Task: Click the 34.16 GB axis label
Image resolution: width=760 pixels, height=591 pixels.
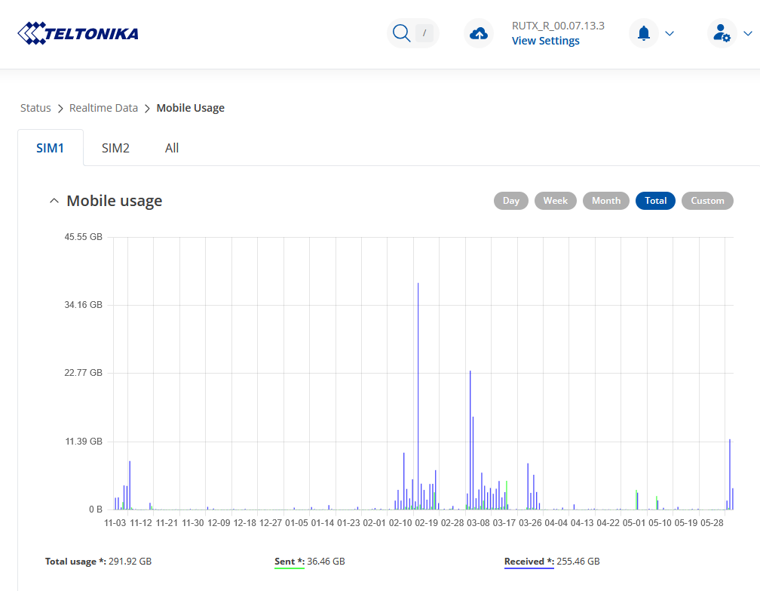Action: pyautogui.click(x=84, y=305)
